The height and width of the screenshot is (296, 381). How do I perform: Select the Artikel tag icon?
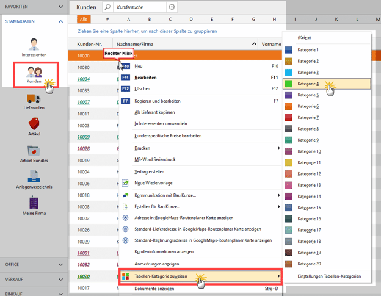(x=34, y=125)
